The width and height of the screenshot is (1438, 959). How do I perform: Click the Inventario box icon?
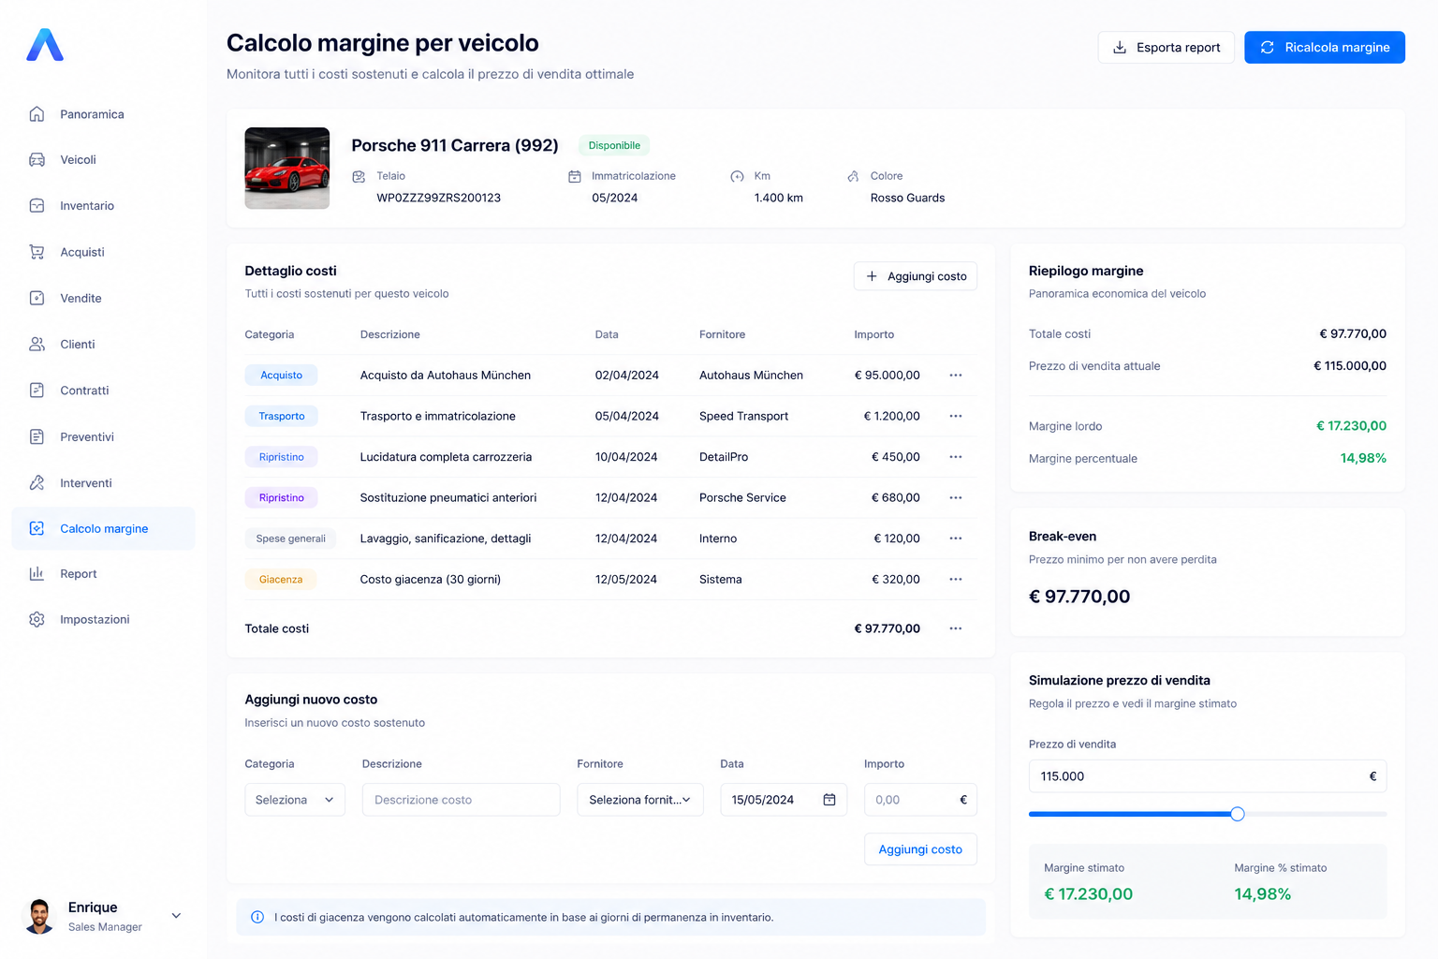[x=37, y=206]
